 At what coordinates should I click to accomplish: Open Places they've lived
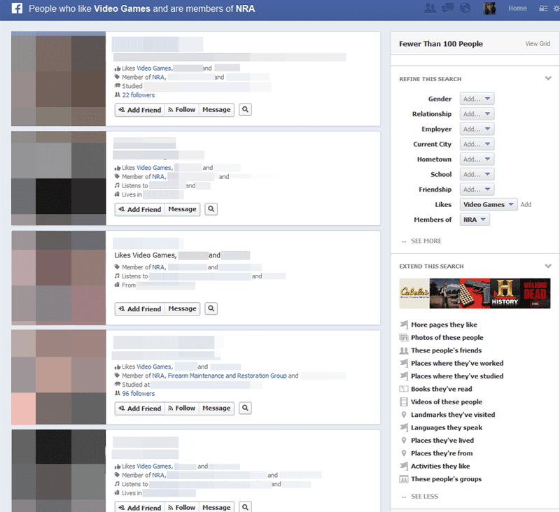pyautogui.click(x=442, y=440)
